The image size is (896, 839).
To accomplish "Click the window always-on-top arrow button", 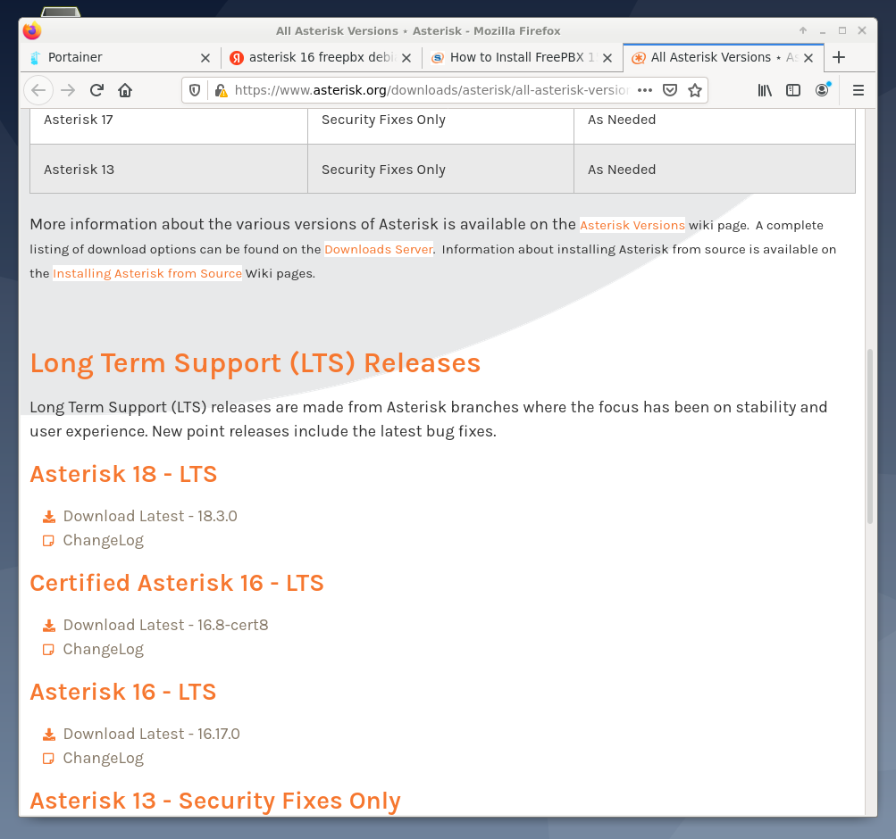I will point(803,31).
